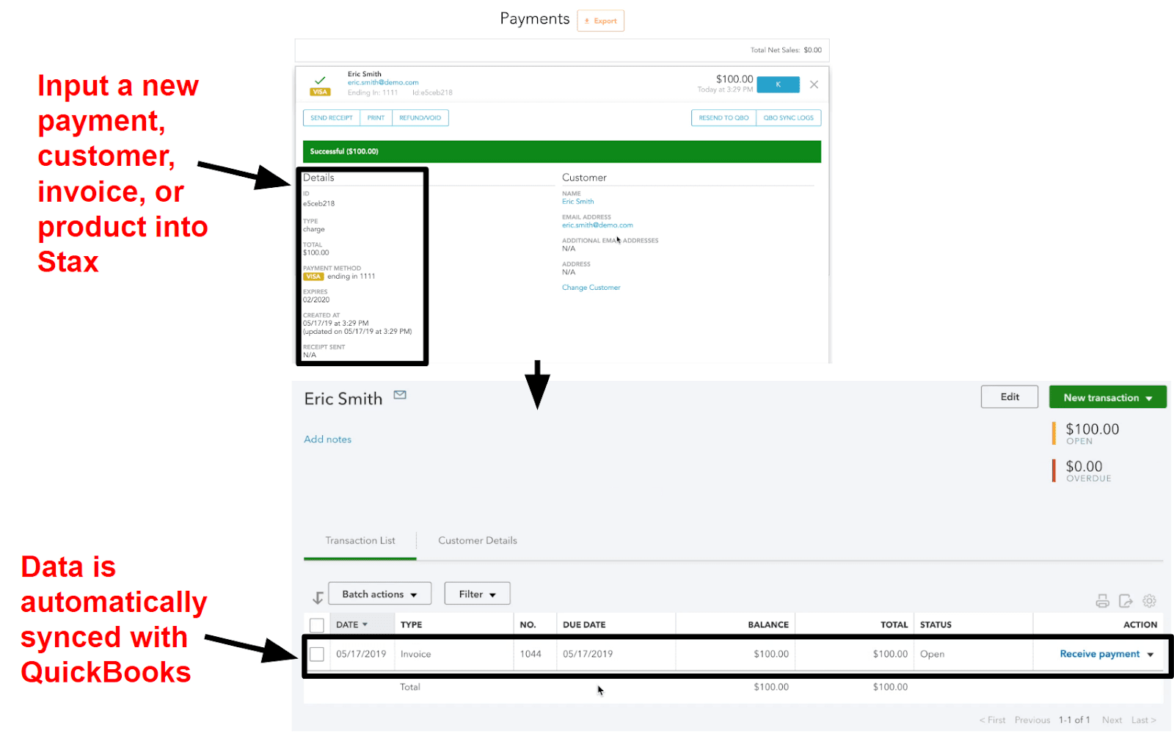Click the email envelope icon next to Eric Smith
The width and height of the screenshot is (1174, 736).
click(x=400, y=395)
